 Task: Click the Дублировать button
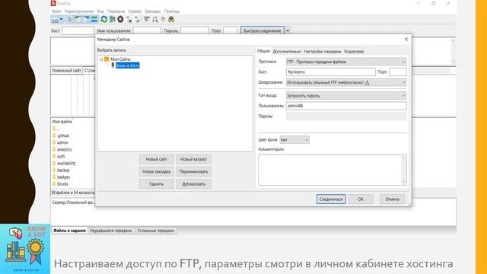(x=193, y=184)
